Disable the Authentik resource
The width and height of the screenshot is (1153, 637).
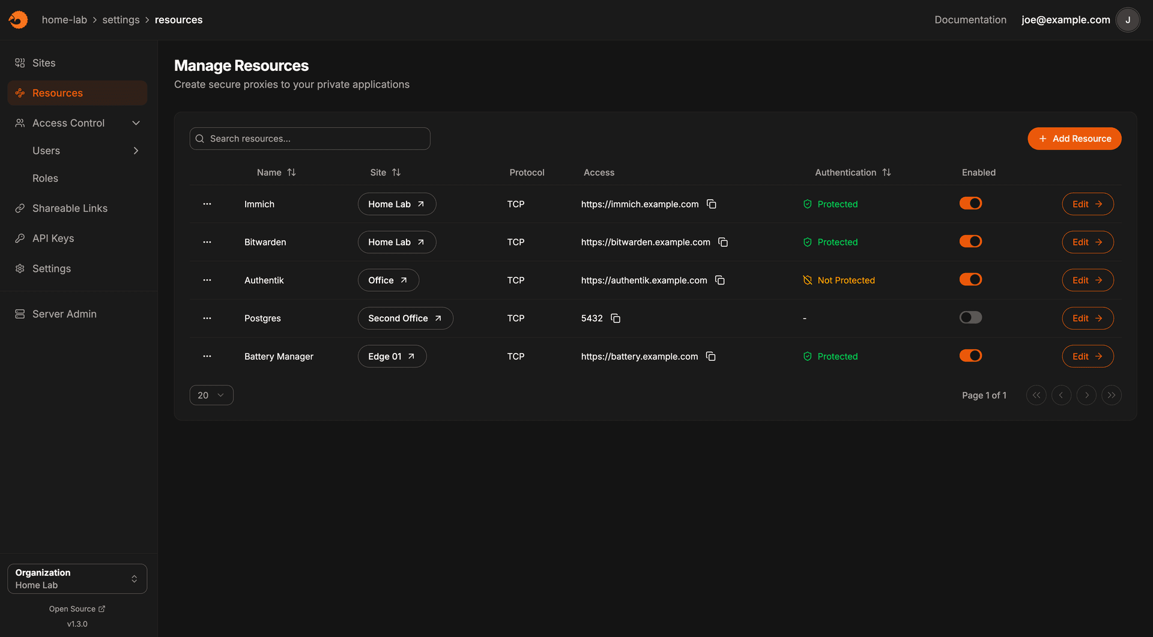[x=970, y=279]
